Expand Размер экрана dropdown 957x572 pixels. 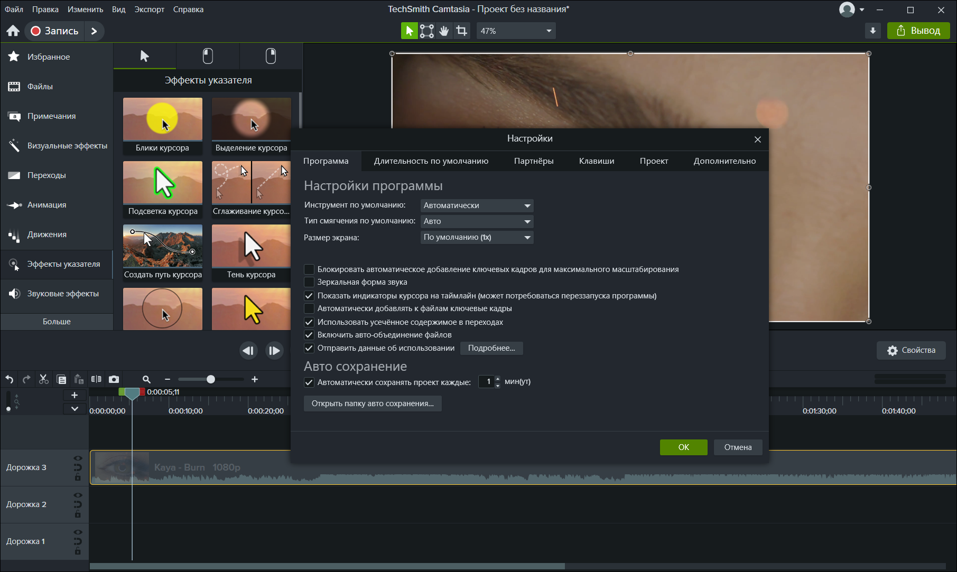click(x=477, y=237)
